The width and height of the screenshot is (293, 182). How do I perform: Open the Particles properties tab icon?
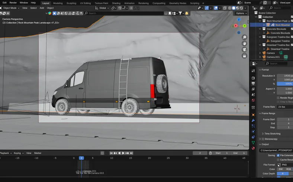tap(253, 126)
